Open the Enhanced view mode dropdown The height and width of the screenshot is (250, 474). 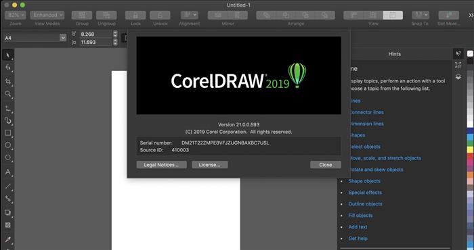47,15
